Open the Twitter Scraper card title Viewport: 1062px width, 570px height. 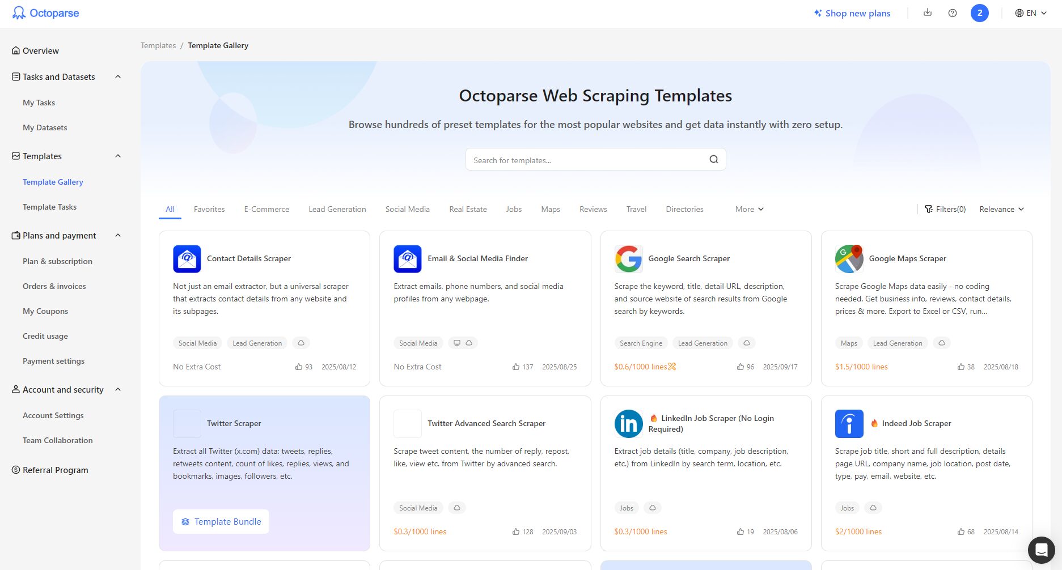coord(234,423)
